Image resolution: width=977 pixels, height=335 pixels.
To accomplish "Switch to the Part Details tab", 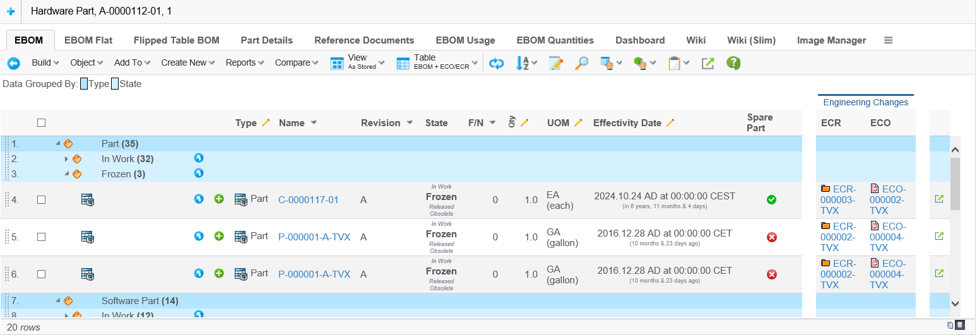I will point(266,40).
